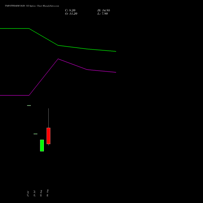Click the open value 'O: 11.20'
203x203 pixels.
coord(71,14)
